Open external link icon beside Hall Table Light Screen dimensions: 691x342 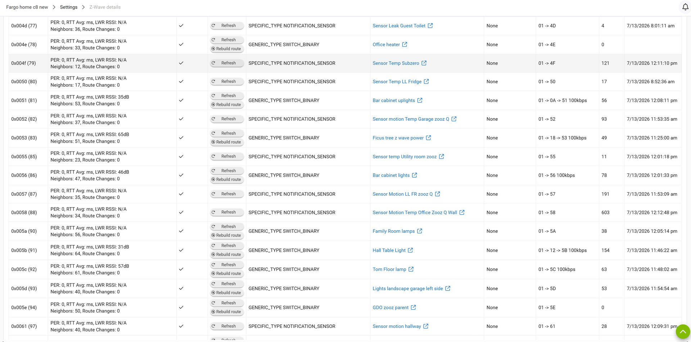pyautogui.click(x=410, y=250)
